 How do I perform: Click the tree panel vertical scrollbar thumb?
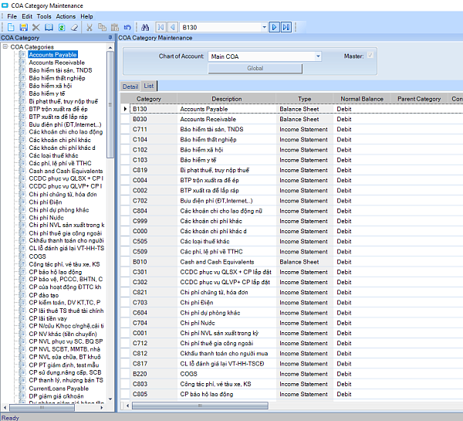tap(110, 104)
